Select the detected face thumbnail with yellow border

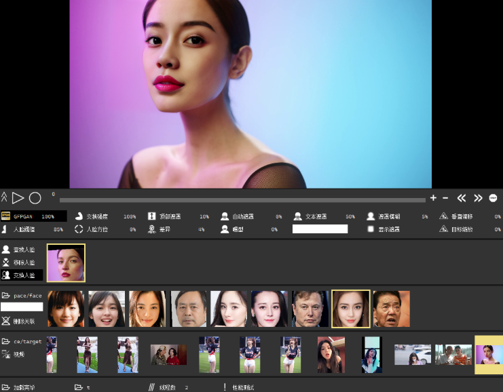click(66, 263)
